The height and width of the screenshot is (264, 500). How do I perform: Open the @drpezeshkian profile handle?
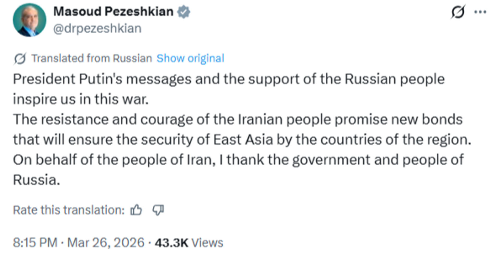[97, 28]
